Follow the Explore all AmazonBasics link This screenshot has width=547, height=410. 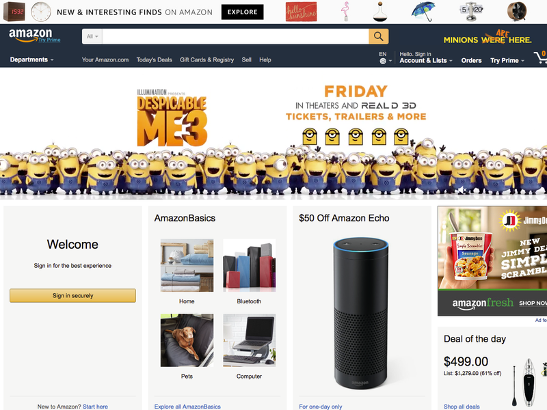[x=187, y=407]
